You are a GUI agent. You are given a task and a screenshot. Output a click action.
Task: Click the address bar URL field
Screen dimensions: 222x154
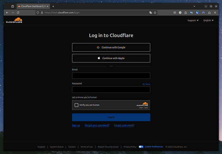[96, 13]
